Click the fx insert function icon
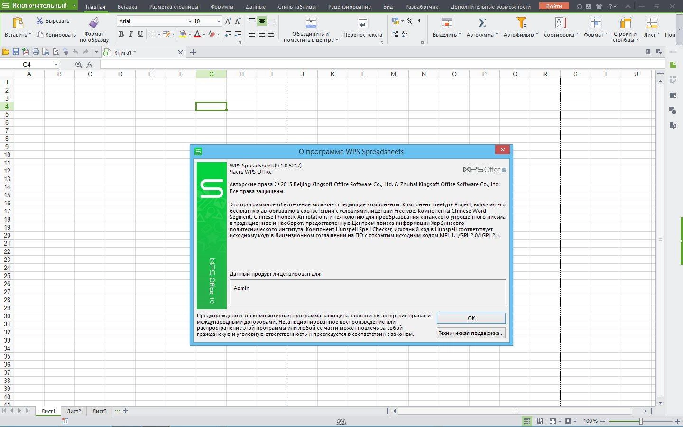 click(x=90, y=65)
